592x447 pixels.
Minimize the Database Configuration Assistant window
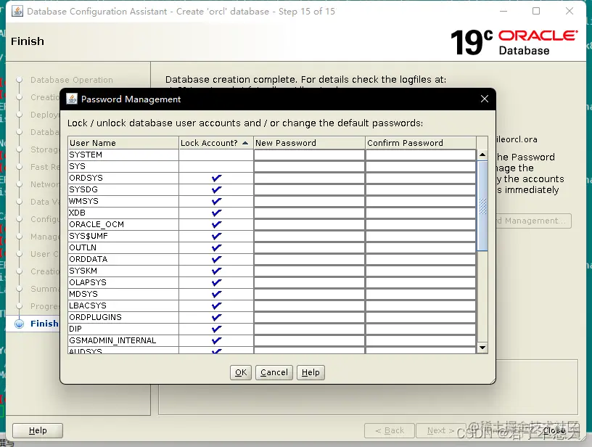[503, 11]
